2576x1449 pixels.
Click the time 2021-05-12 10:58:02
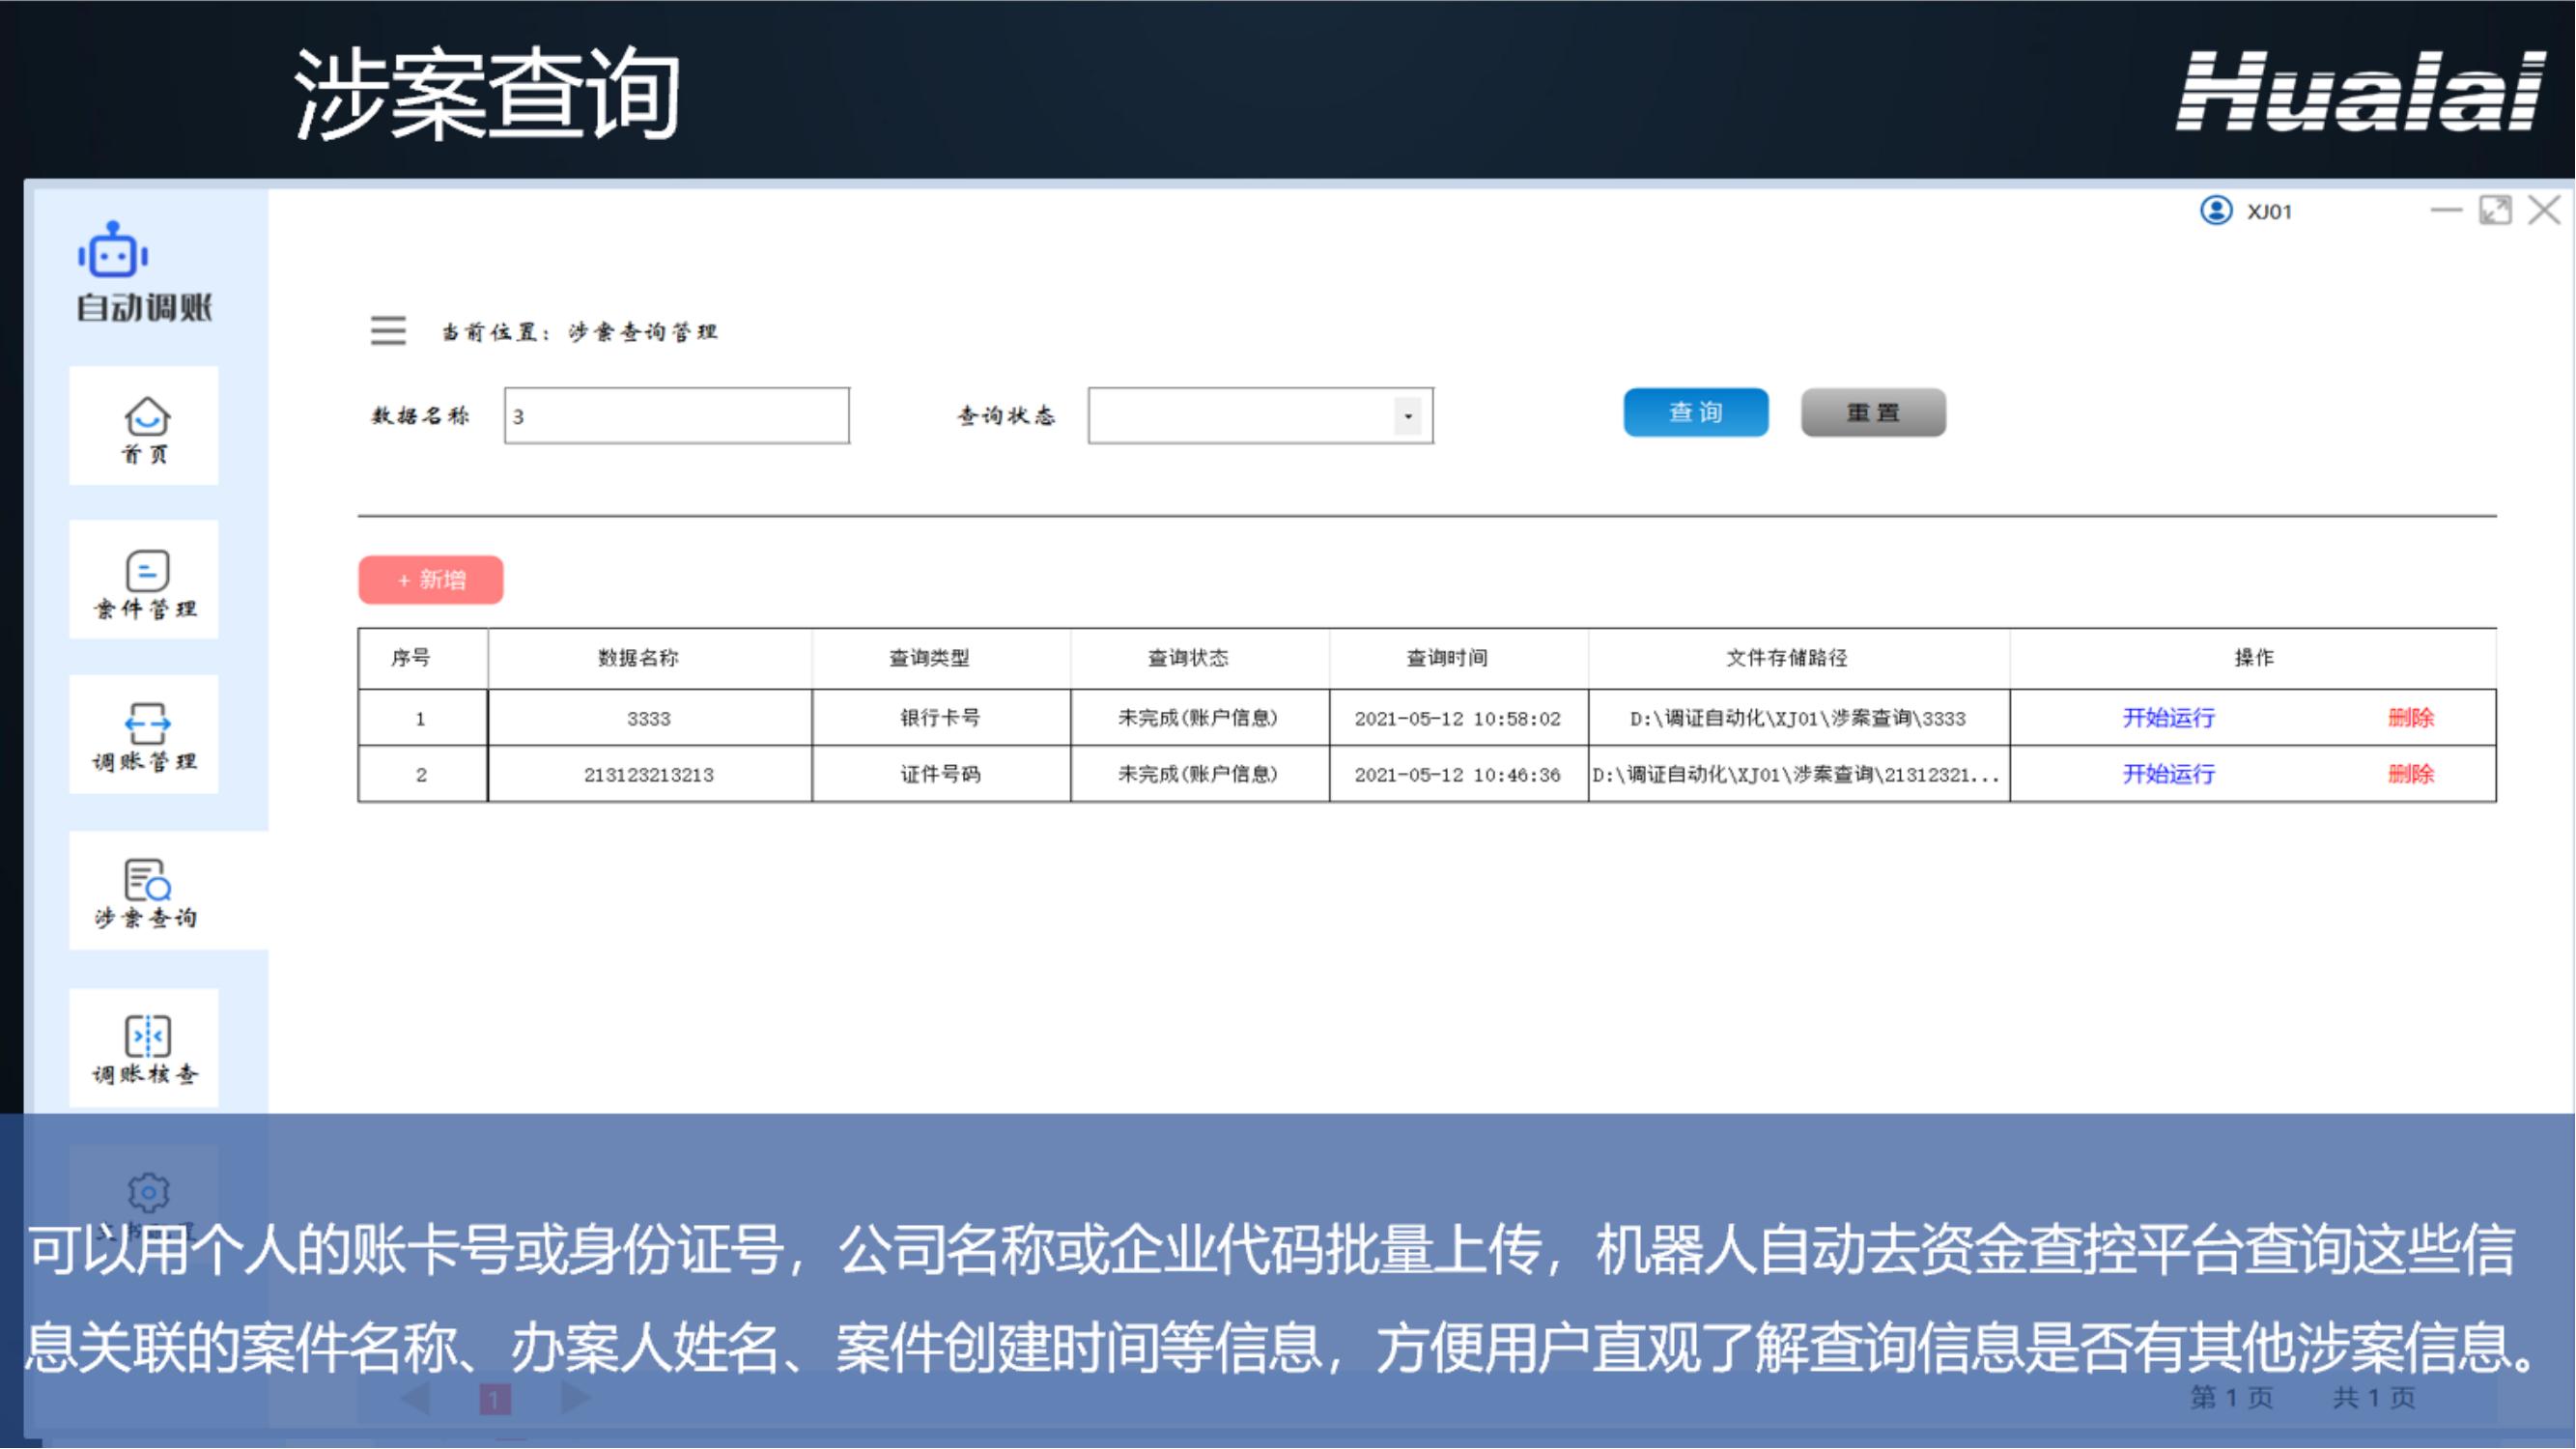click(1458, 719)
